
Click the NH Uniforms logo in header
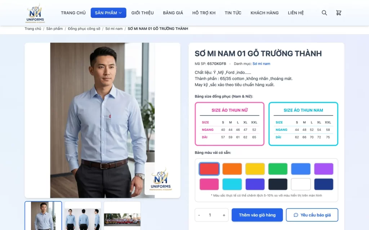click(x=35, y=13)
